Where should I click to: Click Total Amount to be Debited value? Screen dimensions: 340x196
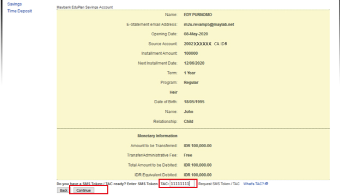pos(198,165)
